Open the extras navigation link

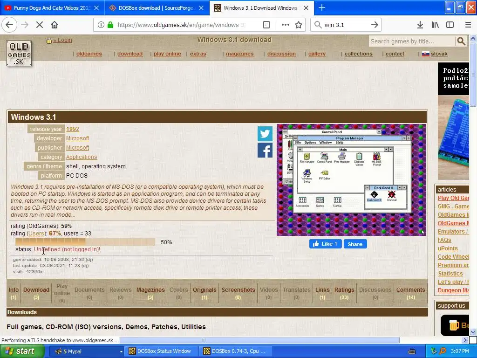tap(198, 54)
